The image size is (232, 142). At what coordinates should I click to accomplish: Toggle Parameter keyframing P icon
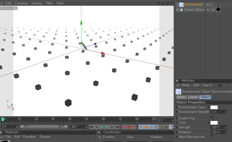[156, 127]
